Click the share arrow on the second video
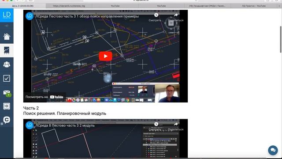Image resolution: width=282 pixels, height=159 pixels. pos(176,124)
